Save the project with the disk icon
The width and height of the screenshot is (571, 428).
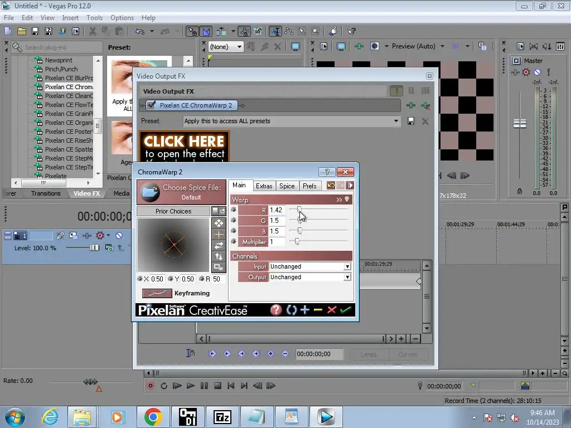point(35,31)
